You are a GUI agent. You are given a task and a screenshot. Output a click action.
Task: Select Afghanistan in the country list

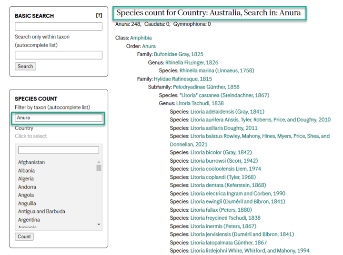(31, 162)
